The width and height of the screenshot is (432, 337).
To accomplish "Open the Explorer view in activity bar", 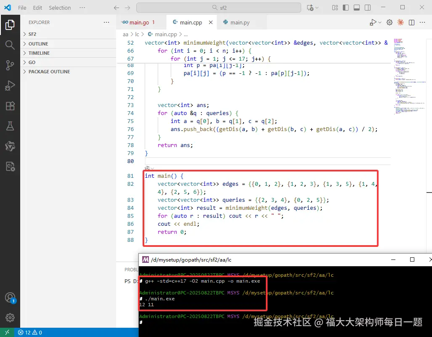I will coord(10,25).
